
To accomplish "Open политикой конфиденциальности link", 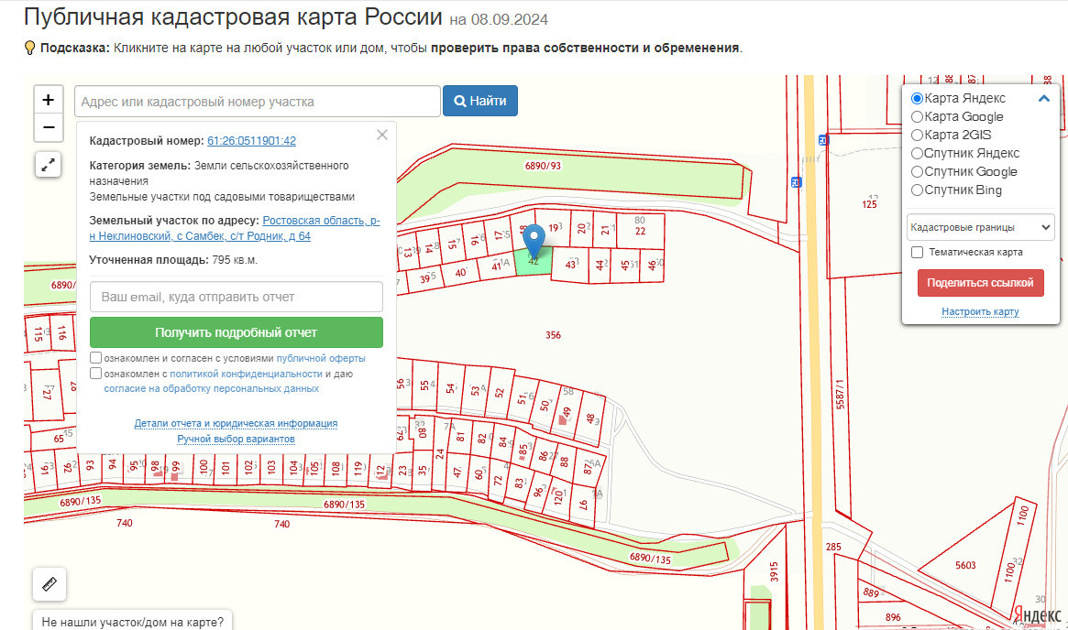I will 246,375.
